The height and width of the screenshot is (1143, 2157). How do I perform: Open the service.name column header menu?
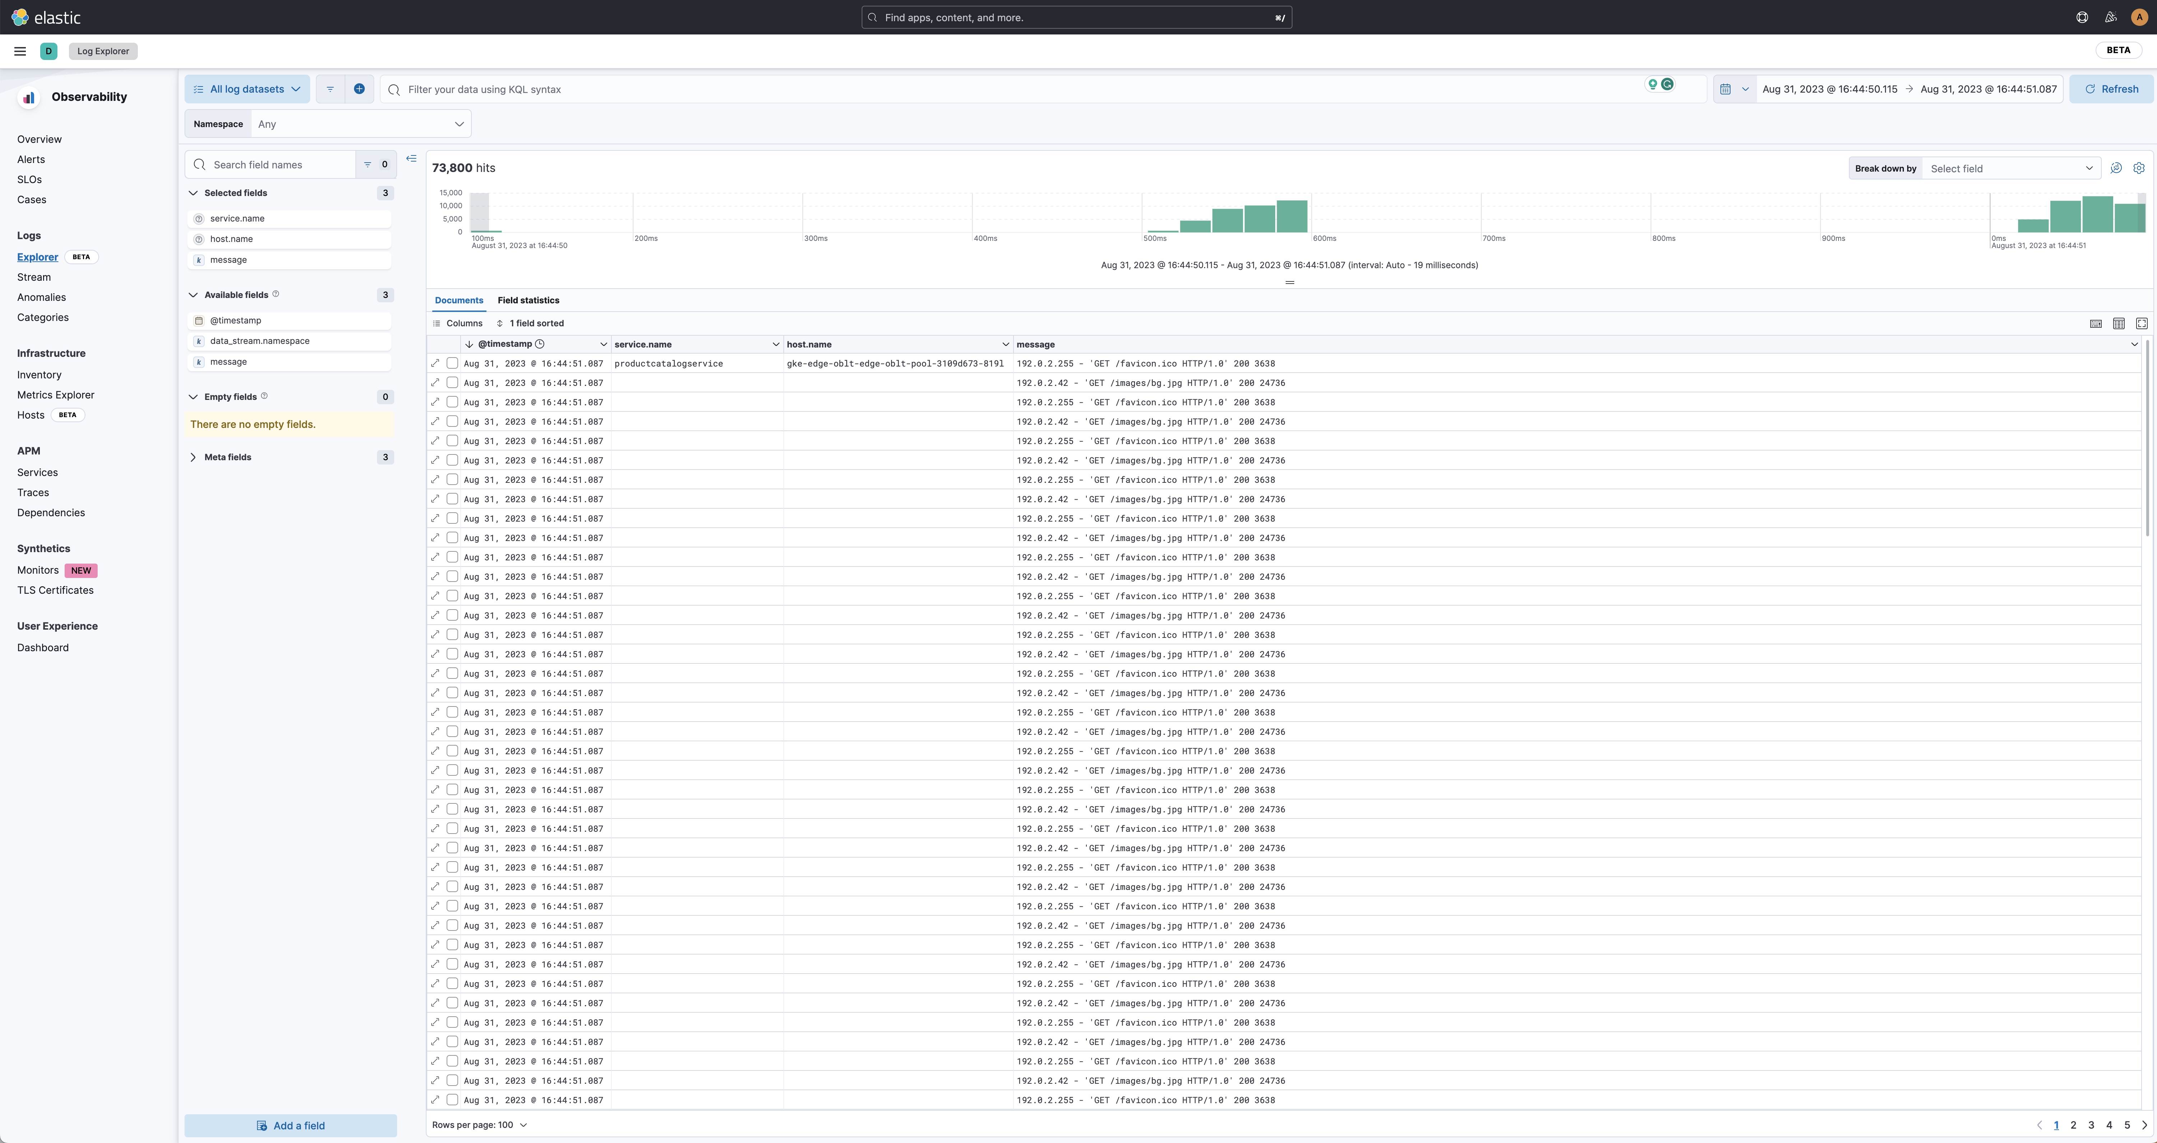click(775, 344)
